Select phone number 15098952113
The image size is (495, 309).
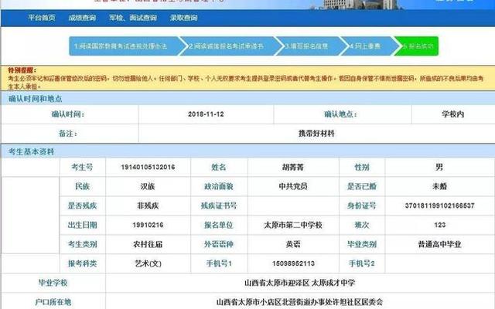tap(293, 263)
